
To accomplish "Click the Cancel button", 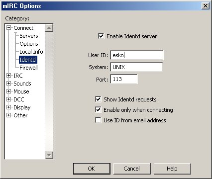I will click(132, 169).
